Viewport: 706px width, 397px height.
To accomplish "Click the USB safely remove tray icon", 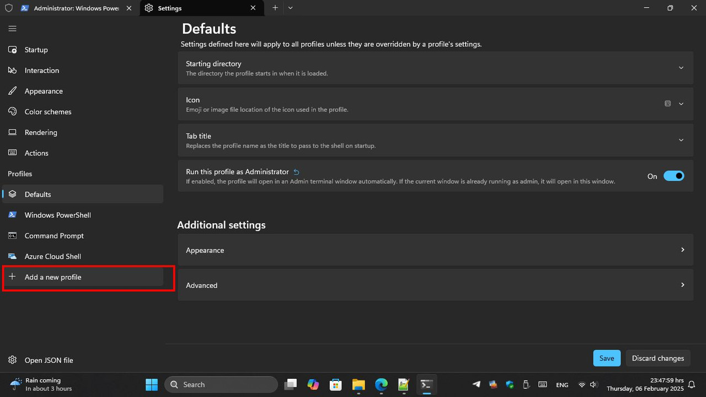I will [526, 384].
